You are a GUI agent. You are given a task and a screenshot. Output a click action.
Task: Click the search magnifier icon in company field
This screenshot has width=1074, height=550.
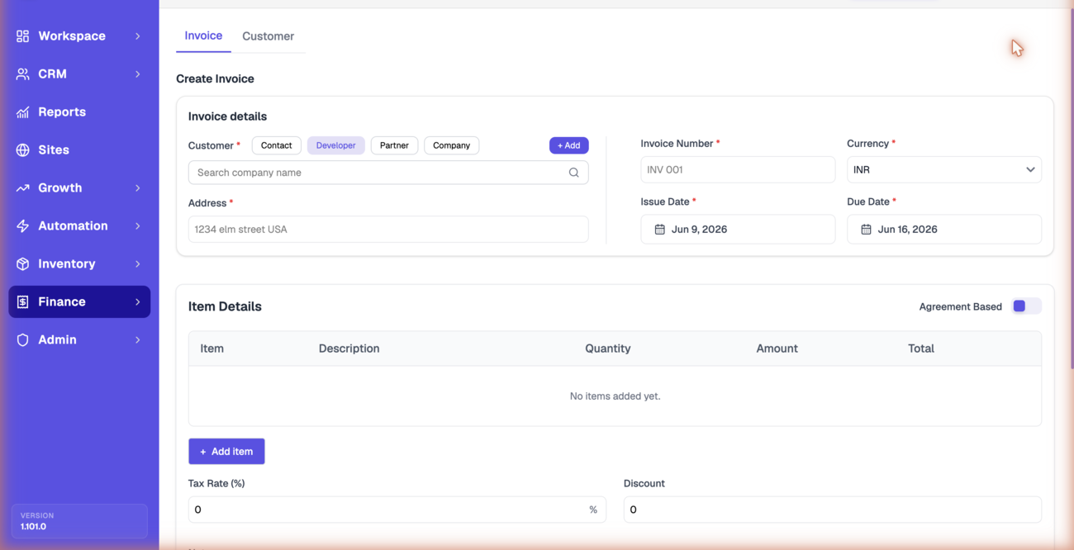point(573,173)
